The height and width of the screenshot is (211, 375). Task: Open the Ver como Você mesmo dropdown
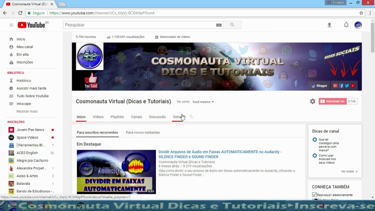[x=203, y=102]
